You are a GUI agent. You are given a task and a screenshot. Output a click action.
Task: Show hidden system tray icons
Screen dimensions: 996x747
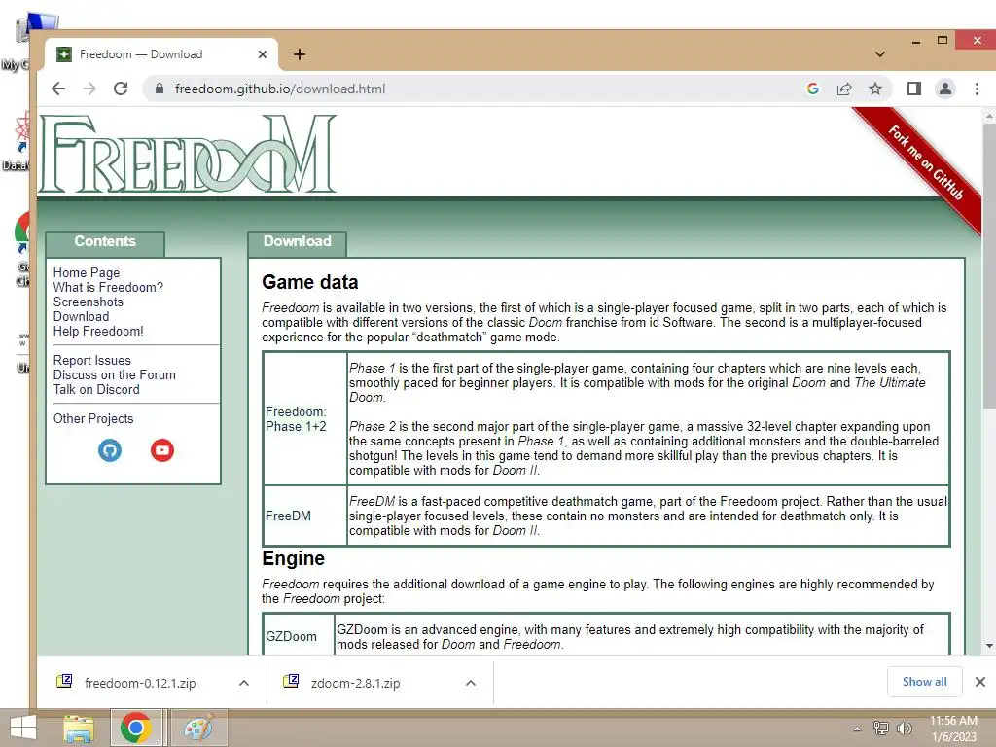858,729
